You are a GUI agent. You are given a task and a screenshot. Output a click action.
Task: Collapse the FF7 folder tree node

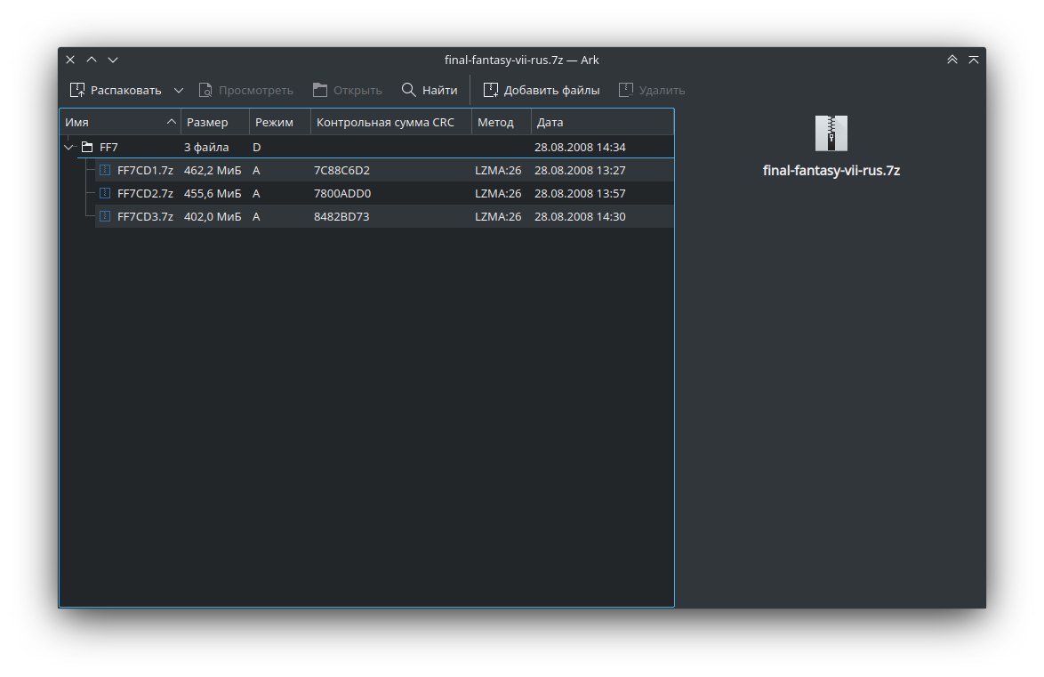tap(68, 148)
